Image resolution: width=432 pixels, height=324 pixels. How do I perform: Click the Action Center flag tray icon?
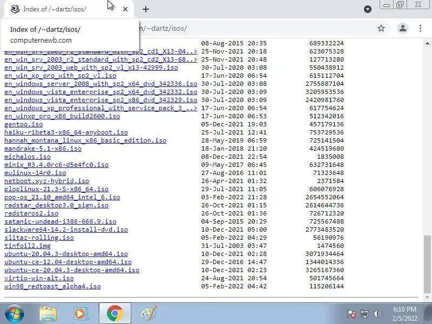pos(352,314)
